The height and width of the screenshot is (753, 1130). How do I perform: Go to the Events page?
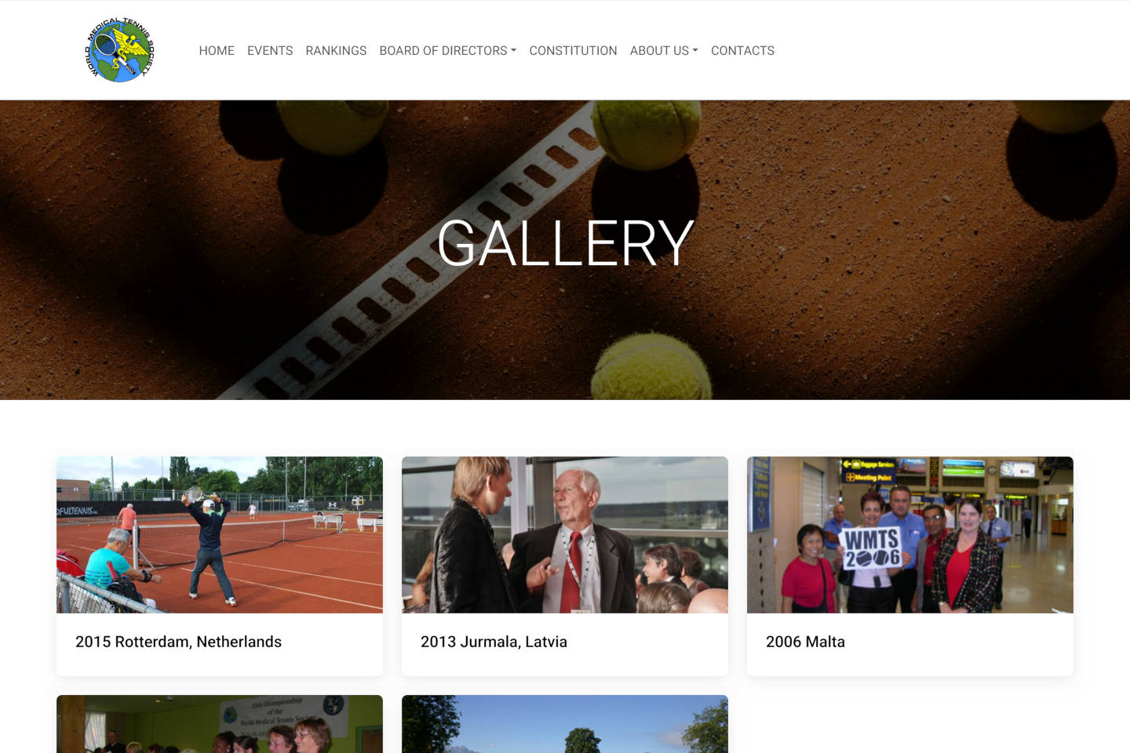point(270,50)
